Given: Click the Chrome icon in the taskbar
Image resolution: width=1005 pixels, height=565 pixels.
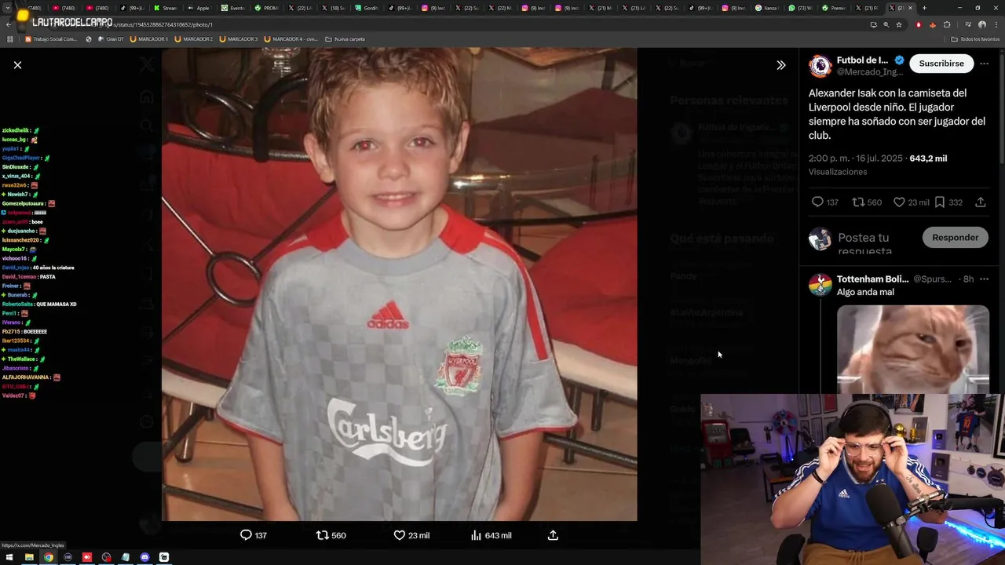Looking at the screenshot, I should pos(49,557).
